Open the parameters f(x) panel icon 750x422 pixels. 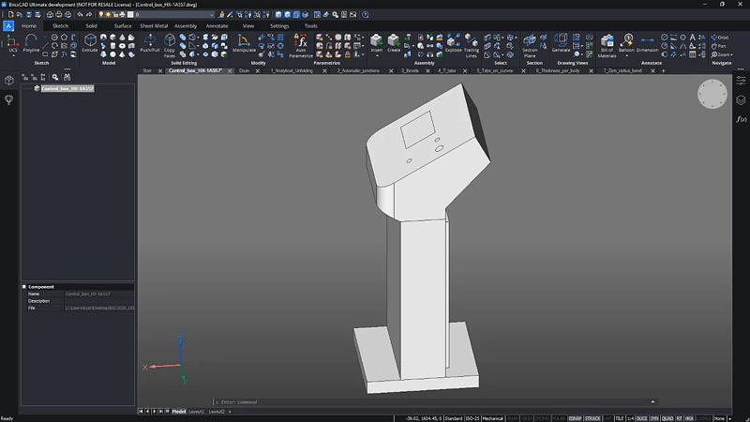741,119
